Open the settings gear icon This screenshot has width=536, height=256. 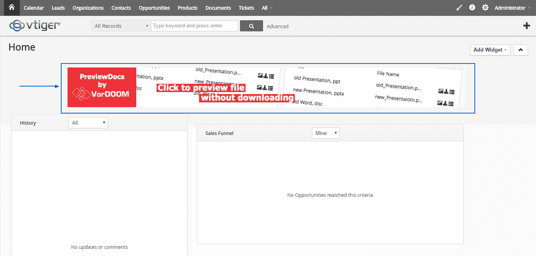(x=485, y=8)
